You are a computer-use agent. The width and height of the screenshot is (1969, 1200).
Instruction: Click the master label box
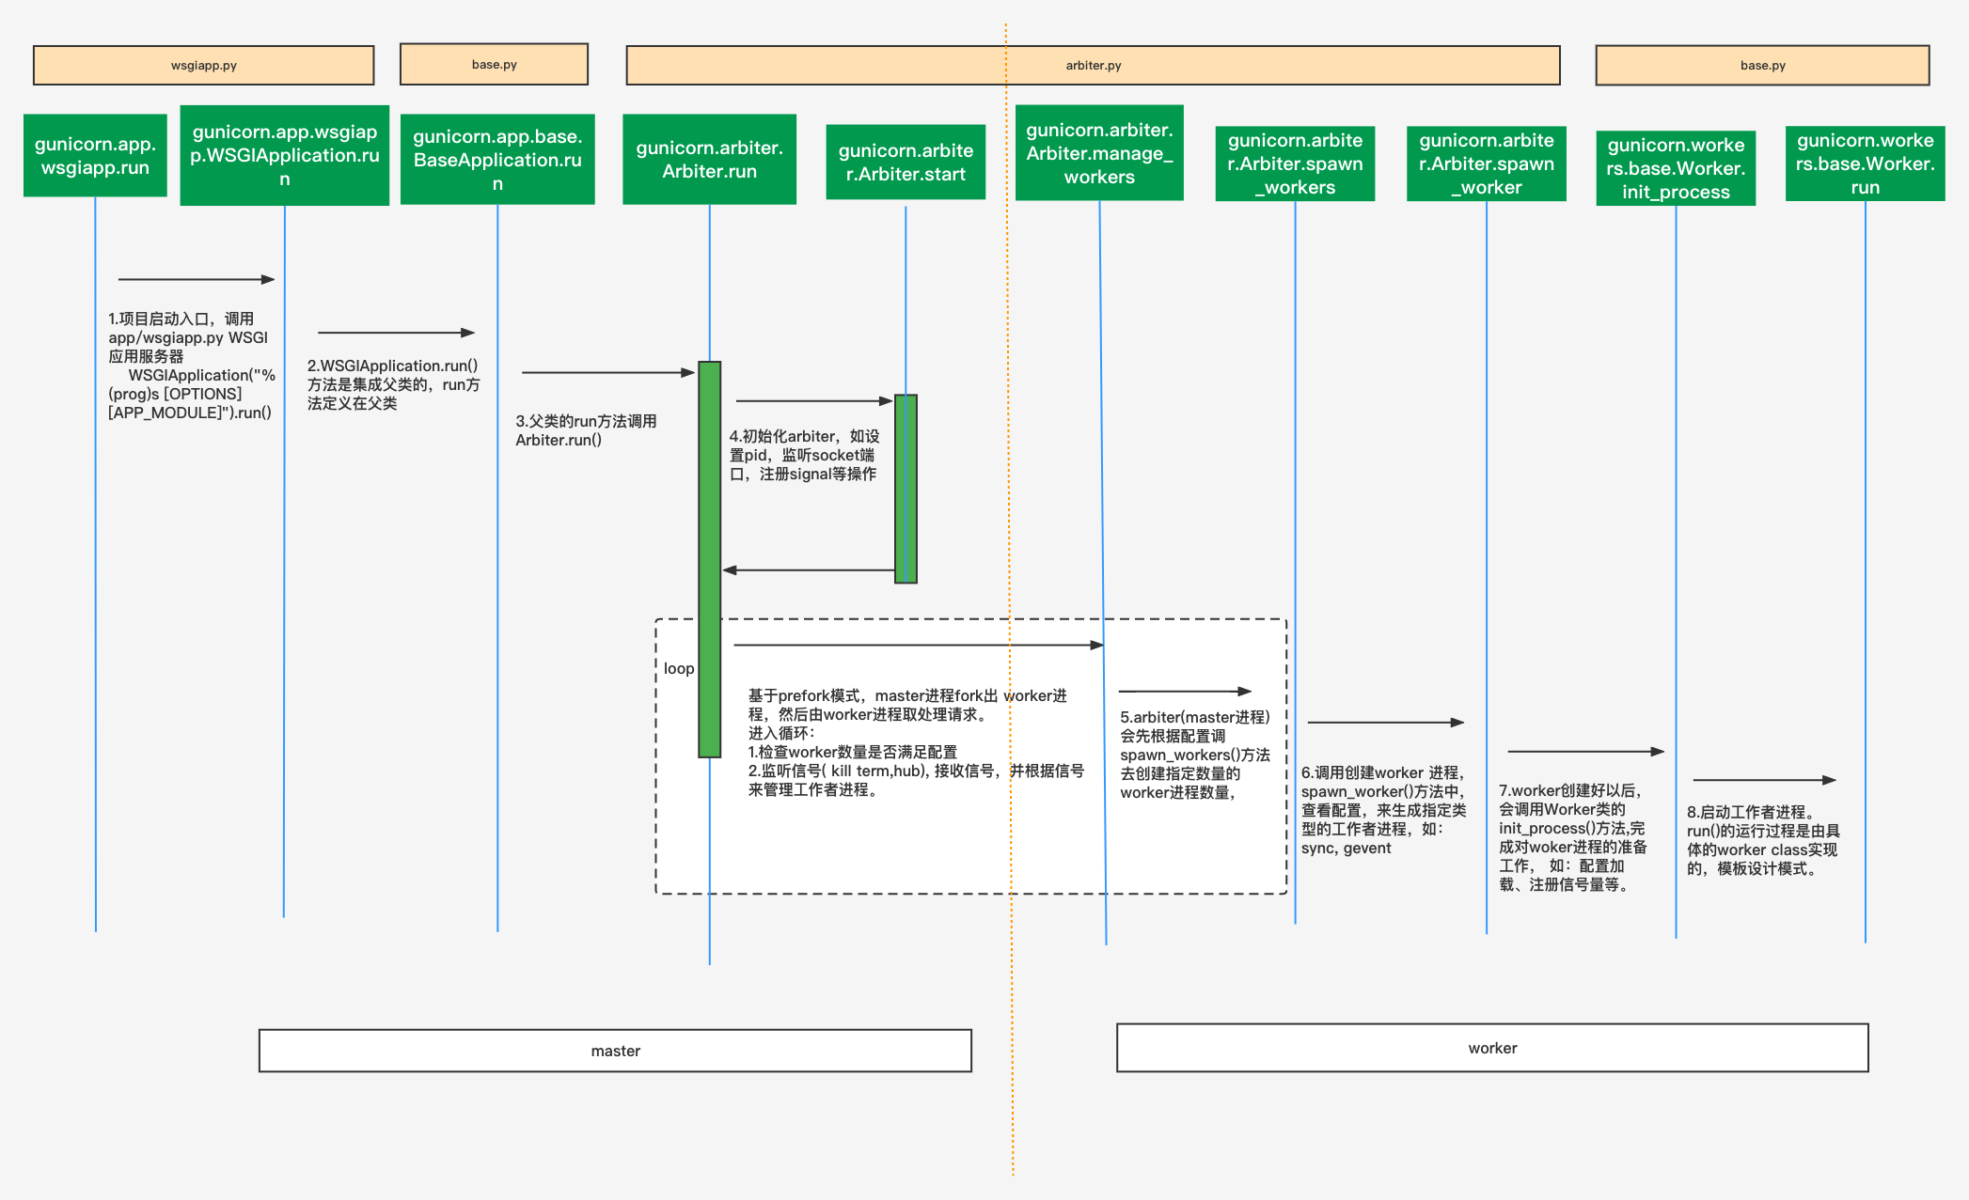[615, 1051]
